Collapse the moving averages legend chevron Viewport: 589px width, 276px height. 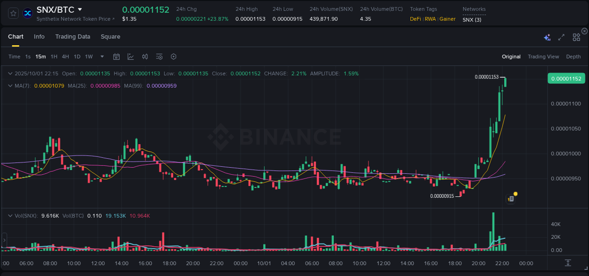tap(10, 86)
